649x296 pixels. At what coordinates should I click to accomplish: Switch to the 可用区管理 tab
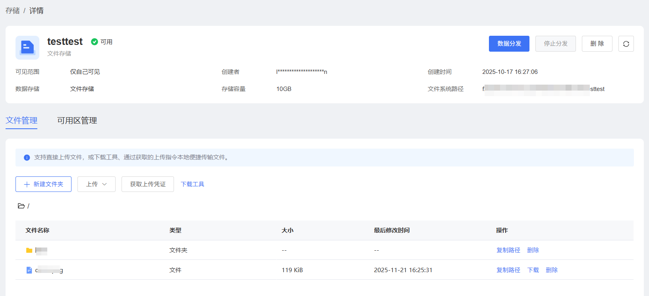click(77, 120)
